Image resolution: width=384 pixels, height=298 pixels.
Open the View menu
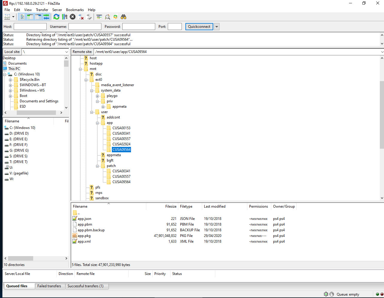click(x=28, y=10)
